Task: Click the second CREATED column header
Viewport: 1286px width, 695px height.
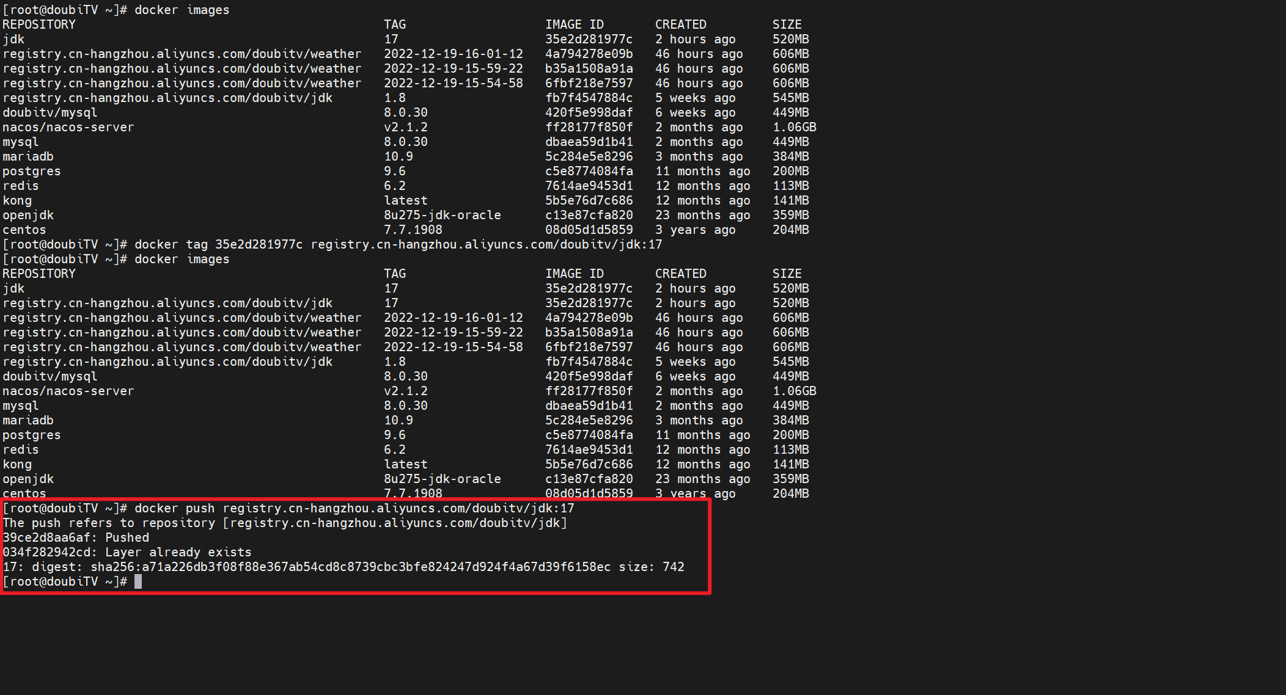Action: (680, 274)
